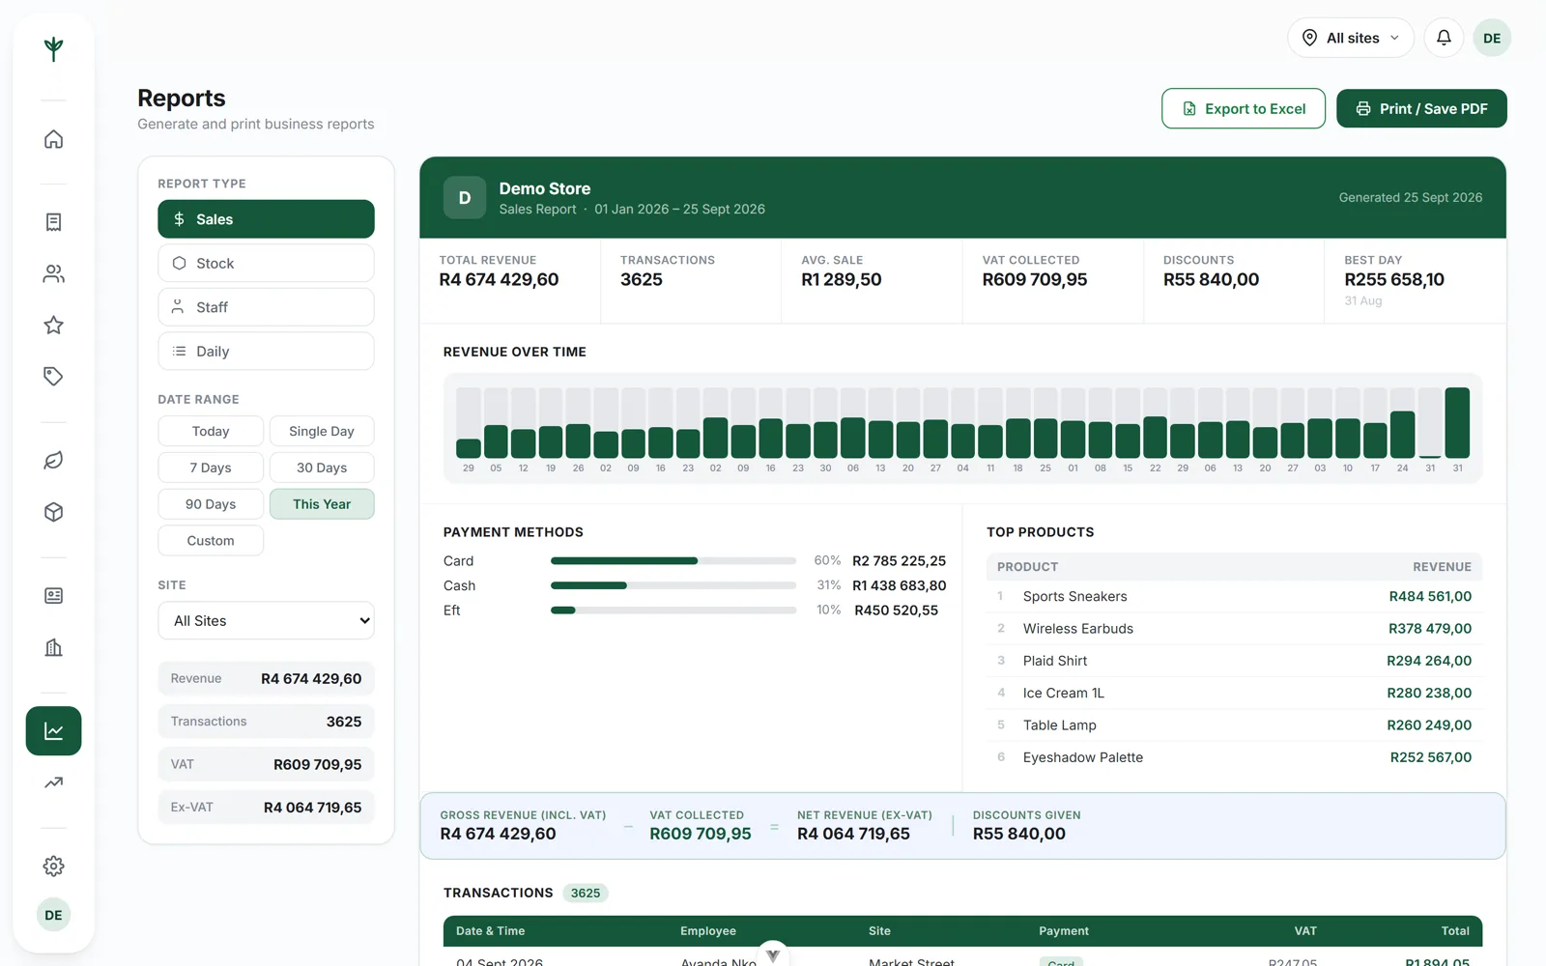The width and height of the screenshot is (1546, 966).
Task: Open the customers people icon
Action: (53, 274)
